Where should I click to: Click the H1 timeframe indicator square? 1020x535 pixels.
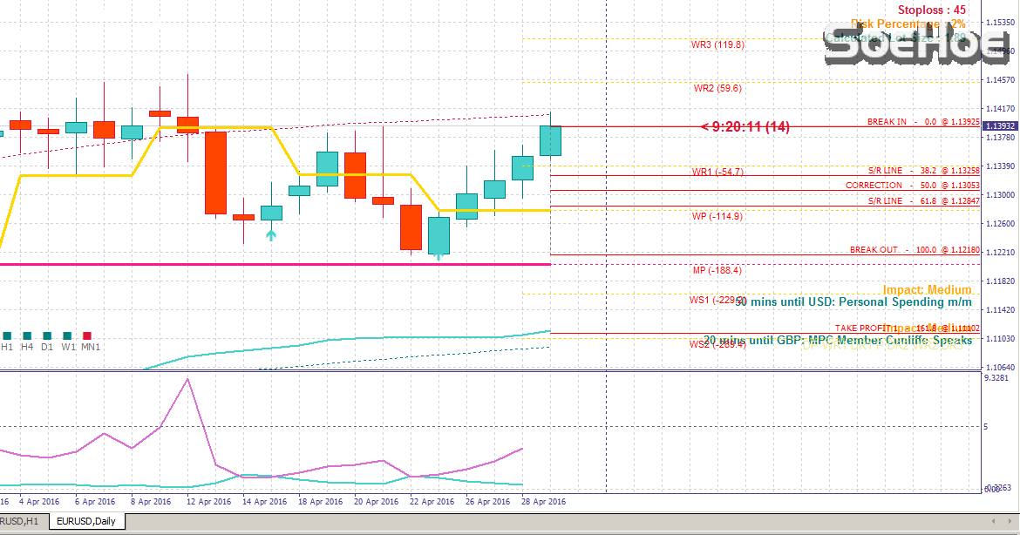[x=7, y=335]
